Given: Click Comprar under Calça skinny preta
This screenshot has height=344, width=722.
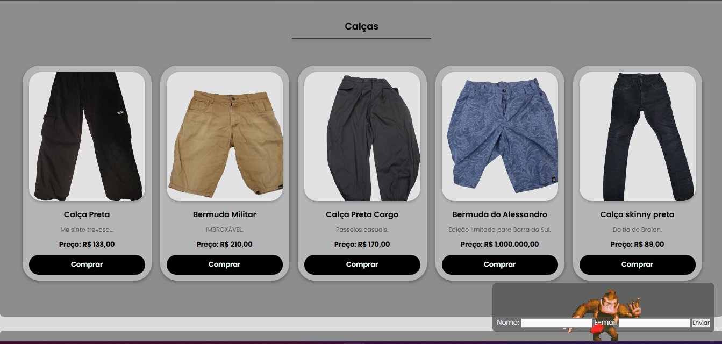Looking at the screenshot, I should point(638,264).
